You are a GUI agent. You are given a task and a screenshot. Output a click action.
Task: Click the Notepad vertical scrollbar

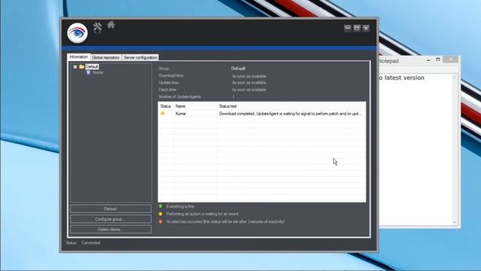pos(454,150)
